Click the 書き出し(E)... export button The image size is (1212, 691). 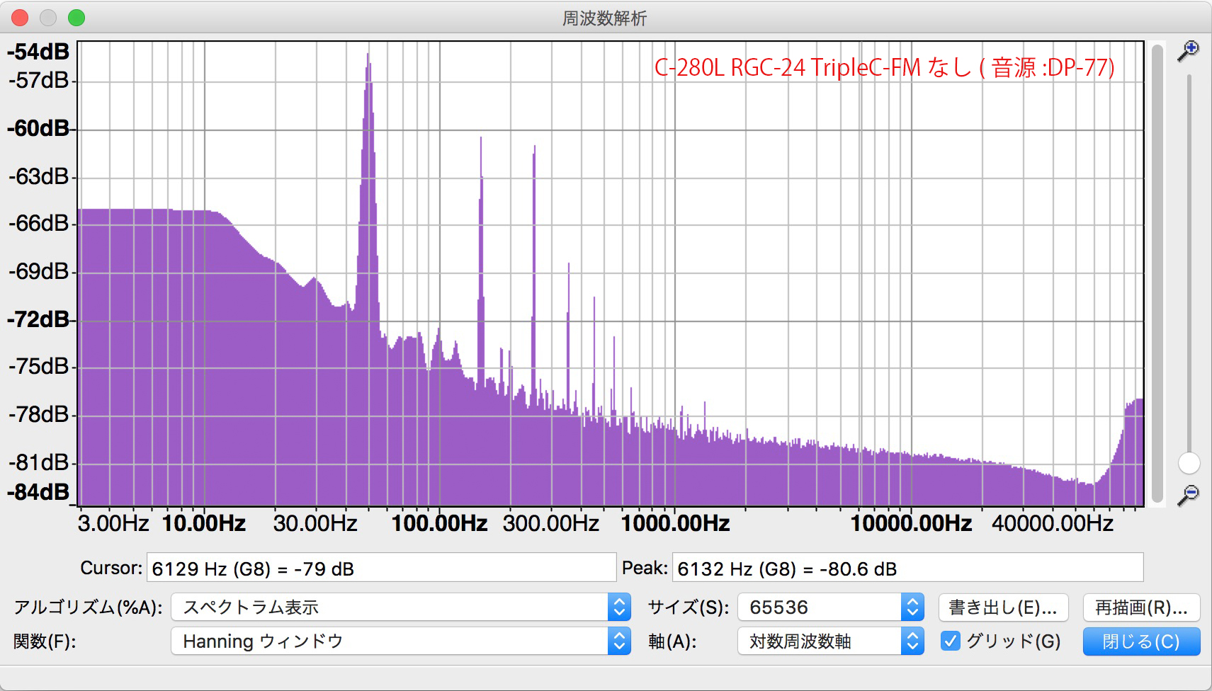point(1003,607)
